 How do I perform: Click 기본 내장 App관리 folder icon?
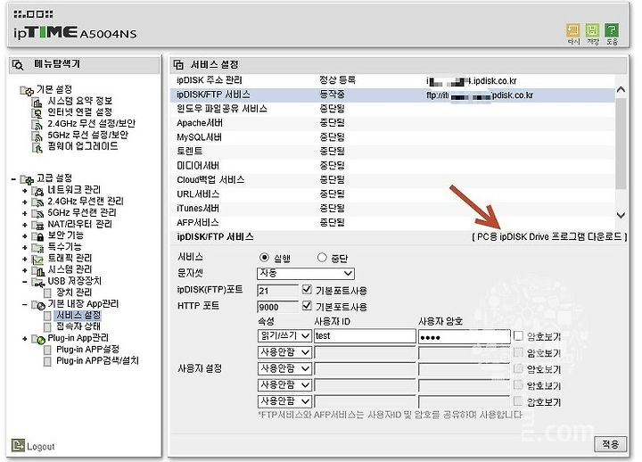[38, 305]
